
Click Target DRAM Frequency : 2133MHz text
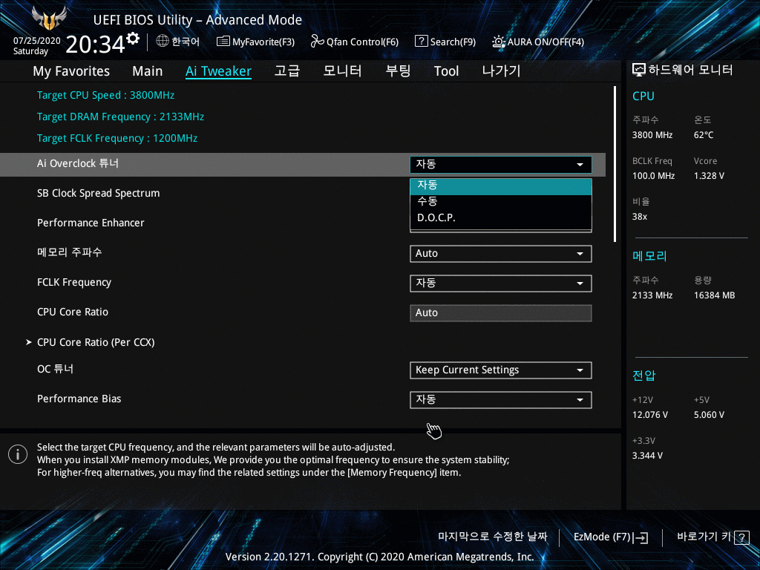click(120, 117)
